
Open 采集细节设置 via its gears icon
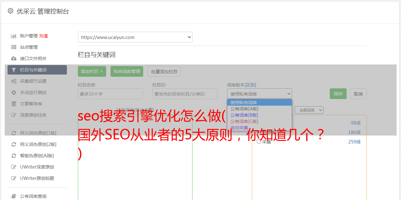coord(14,81)
